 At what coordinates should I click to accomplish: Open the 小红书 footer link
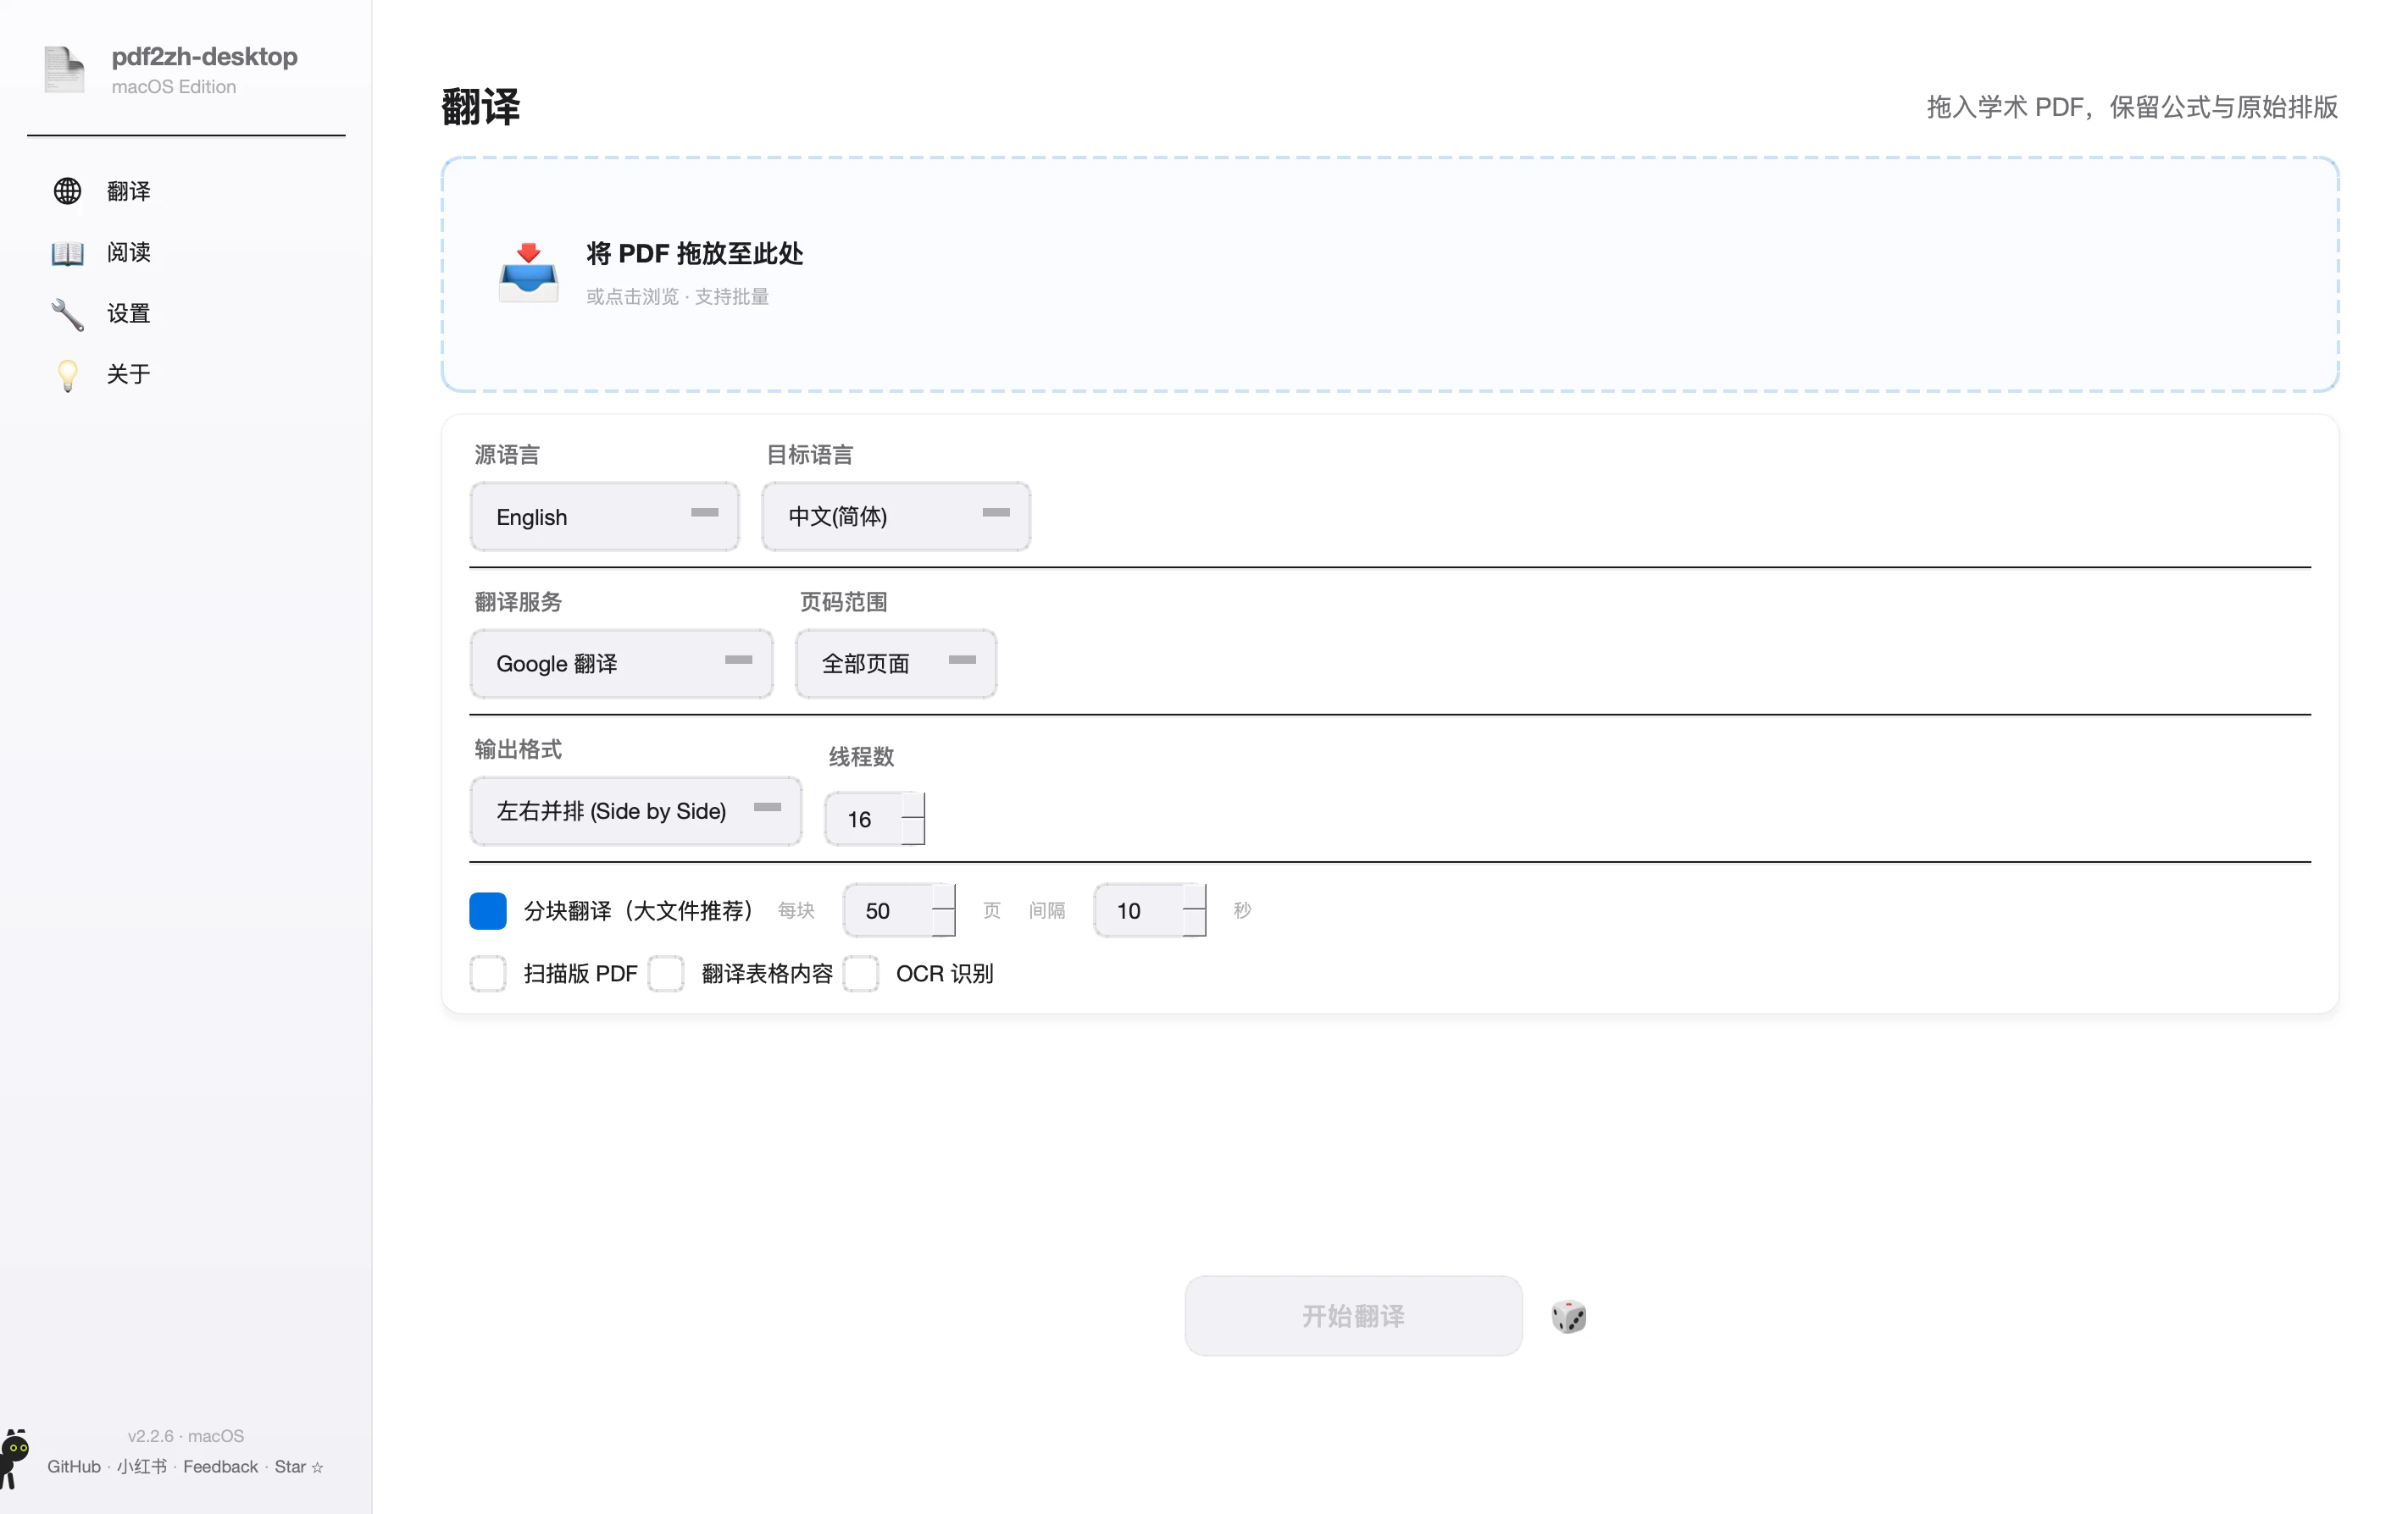tap(141, 1466)
